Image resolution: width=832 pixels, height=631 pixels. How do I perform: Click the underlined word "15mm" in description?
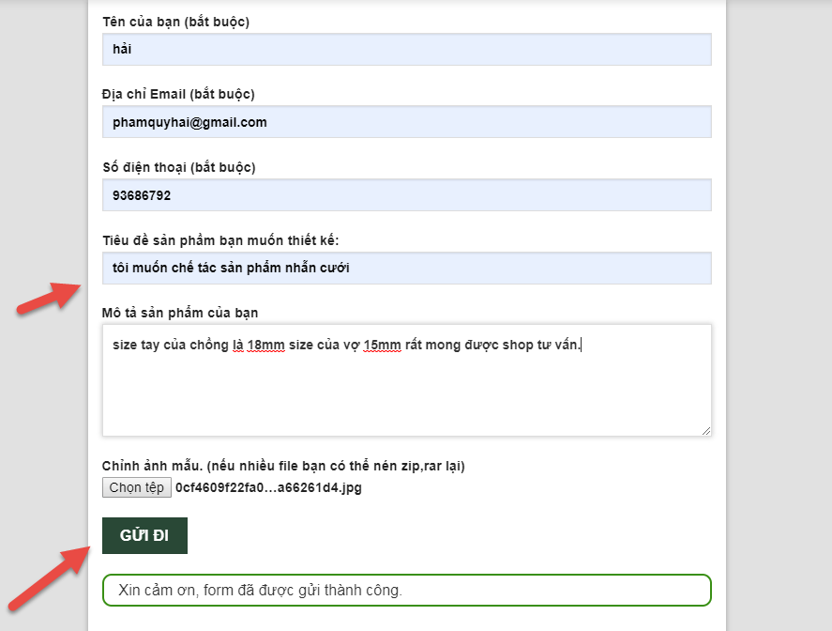point(382,346)
